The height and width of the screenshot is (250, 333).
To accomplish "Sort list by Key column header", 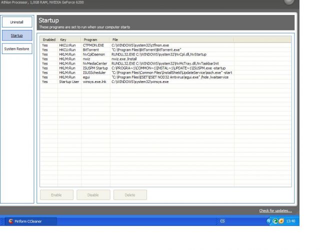I will tap(69, 39).
